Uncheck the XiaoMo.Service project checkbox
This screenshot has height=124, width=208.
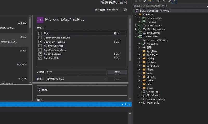40,54
